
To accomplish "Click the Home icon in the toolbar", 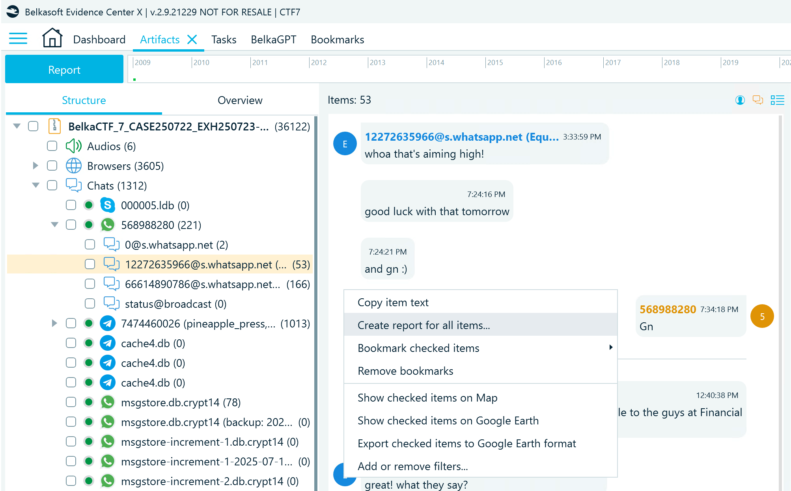I will (52, 37).
